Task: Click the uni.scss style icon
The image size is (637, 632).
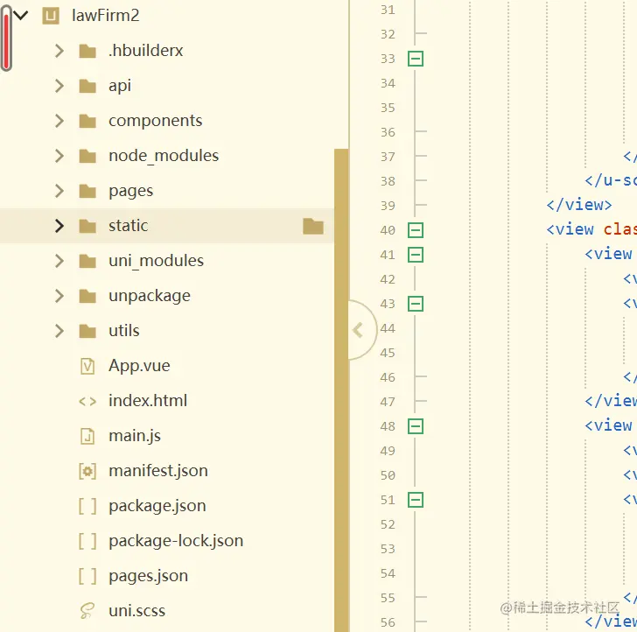Action: coord(87,611)
